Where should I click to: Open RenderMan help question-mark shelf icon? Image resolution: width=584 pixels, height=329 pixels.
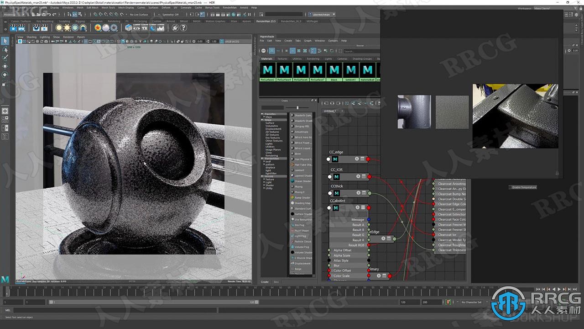(x=183, y=28)
